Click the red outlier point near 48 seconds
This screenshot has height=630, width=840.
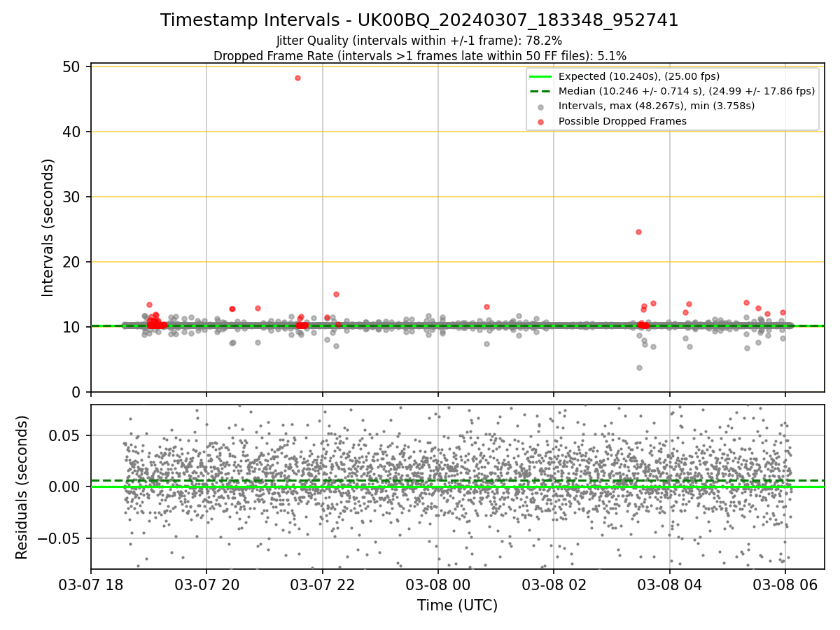click(297, 78)
